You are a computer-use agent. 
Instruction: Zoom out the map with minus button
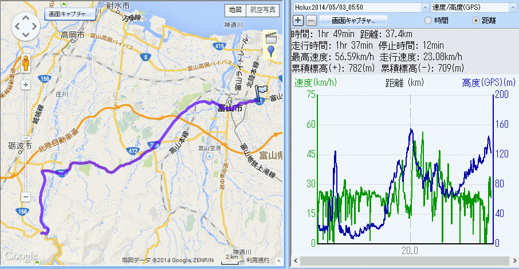click(25, 197)
